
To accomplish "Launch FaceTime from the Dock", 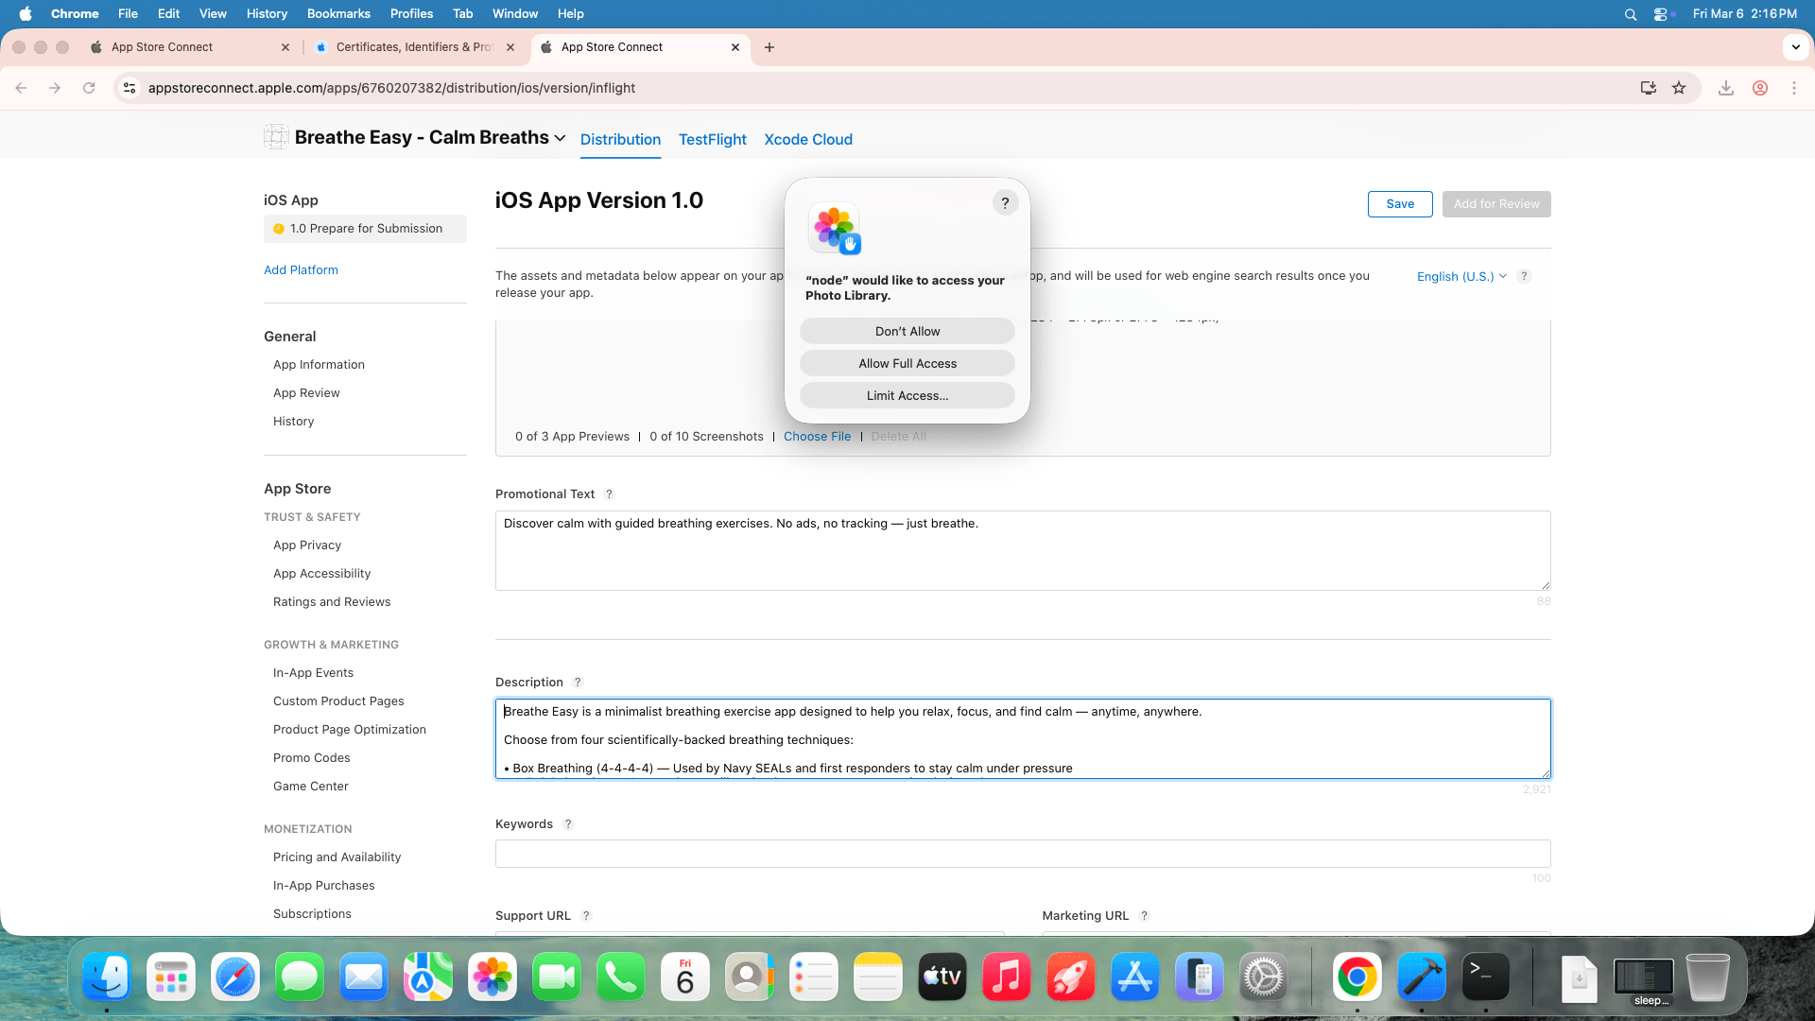I will [557, 978].
